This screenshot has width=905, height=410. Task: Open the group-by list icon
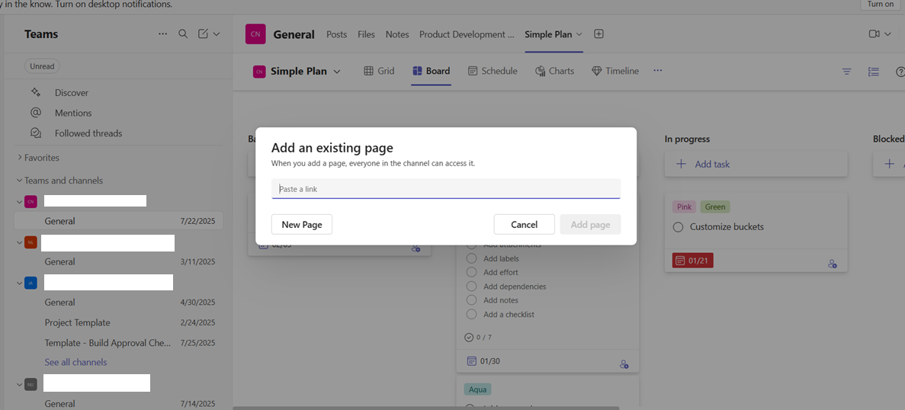click(873, 72)
